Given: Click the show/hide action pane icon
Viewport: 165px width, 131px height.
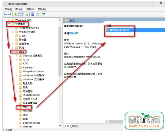Looking at the screenshot, I should pos(37,14).
